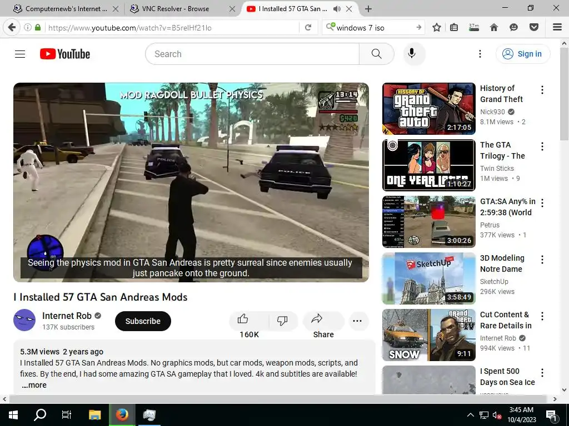Open Internet Rob channel avatar
Viewport: 569px width, 426px height.
coord(24,320)
